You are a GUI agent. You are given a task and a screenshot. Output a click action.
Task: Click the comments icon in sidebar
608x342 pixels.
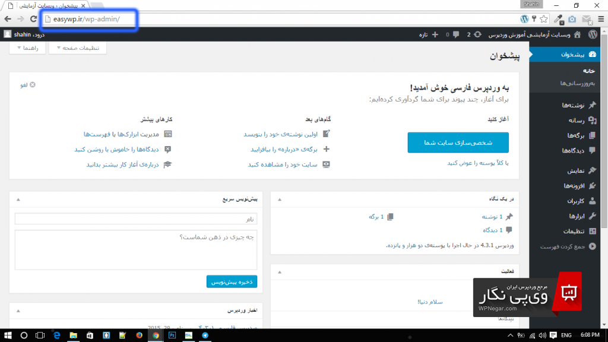point(592,150)
